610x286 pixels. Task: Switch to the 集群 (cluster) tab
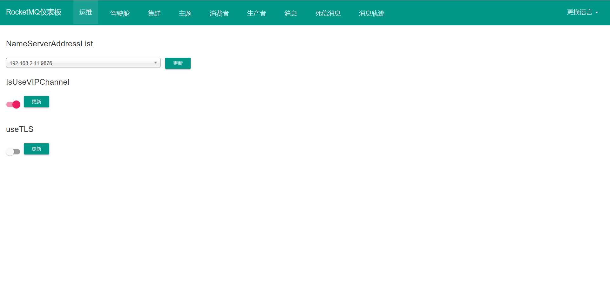(x=154, y=13)
